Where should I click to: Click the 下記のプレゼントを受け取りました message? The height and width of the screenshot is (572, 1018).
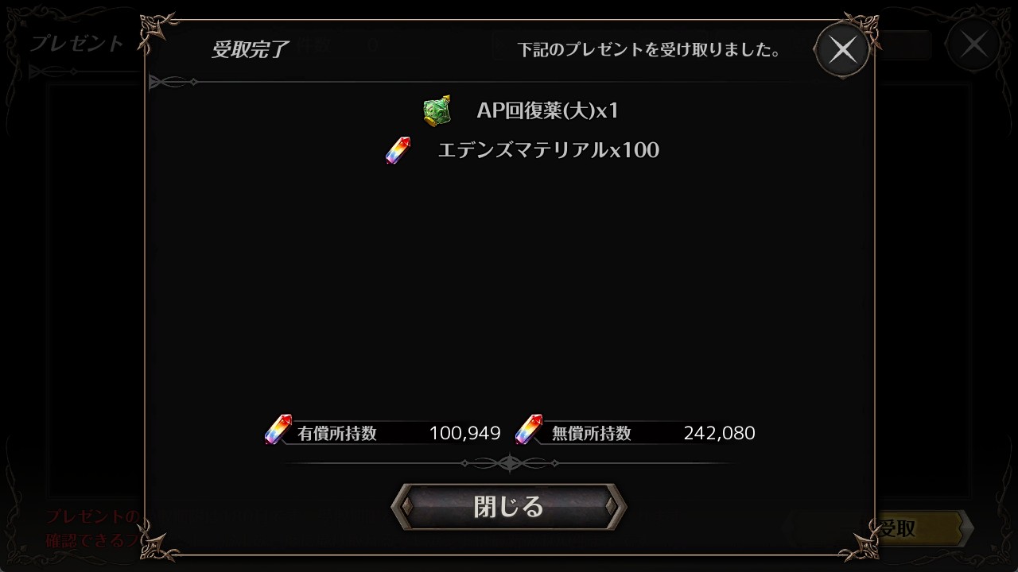[x=648, y=50]
